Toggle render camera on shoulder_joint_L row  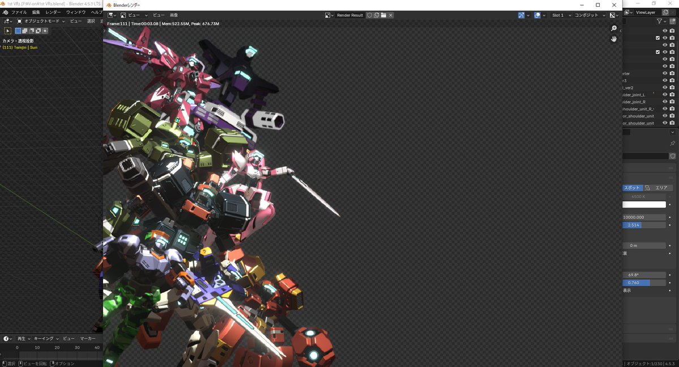672,94
